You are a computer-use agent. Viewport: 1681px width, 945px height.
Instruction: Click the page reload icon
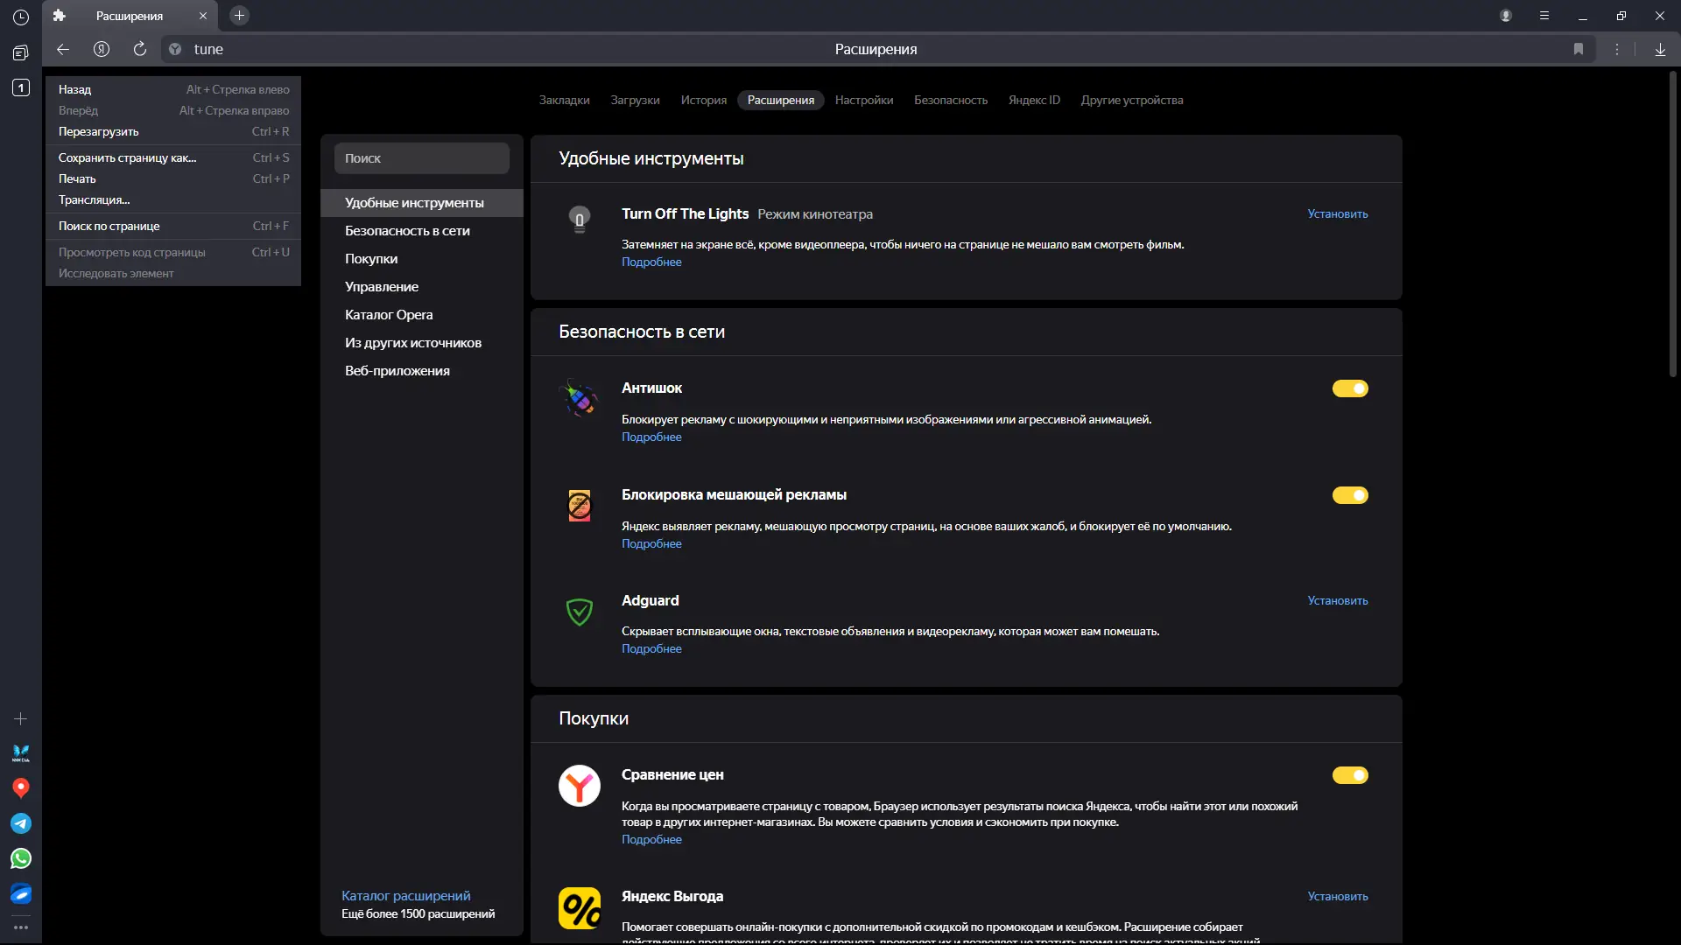pos(140,49)
